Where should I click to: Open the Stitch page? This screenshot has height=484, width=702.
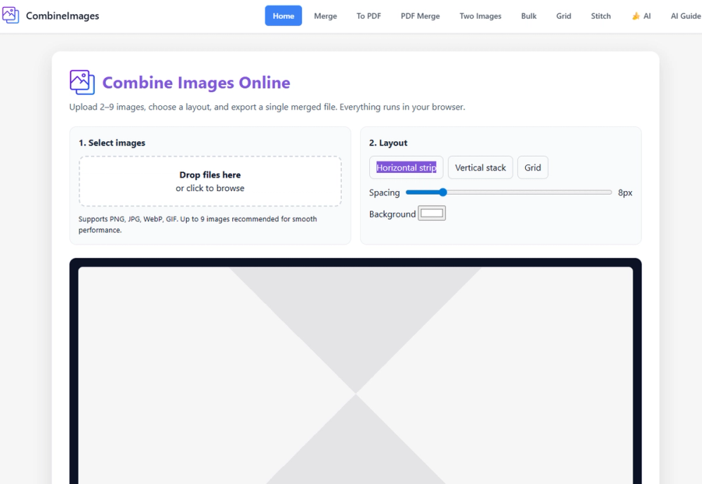601,15
